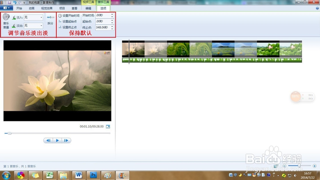
Task: Click 设置终止点 set end point
Action: (x=68, y=27)
